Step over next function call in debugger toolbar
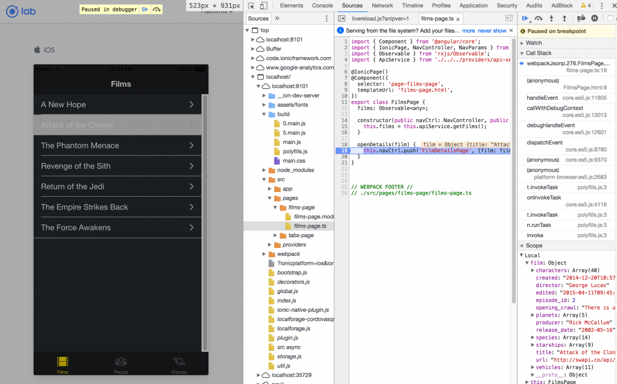The image size is (617, 384). [539, 18]
